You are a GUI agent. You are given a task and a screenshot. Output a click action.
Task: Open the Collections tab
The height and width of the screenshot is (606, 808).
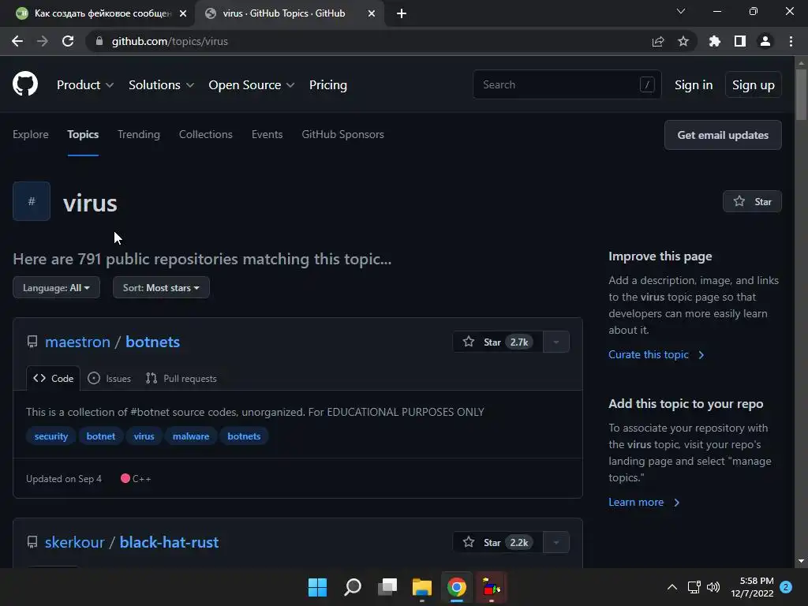(x=206, y=134)
